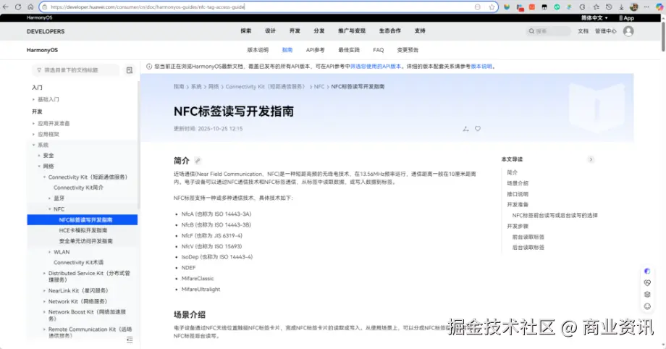
Task: Jump to 接口说明 in article outline
Action: [518, 194]
